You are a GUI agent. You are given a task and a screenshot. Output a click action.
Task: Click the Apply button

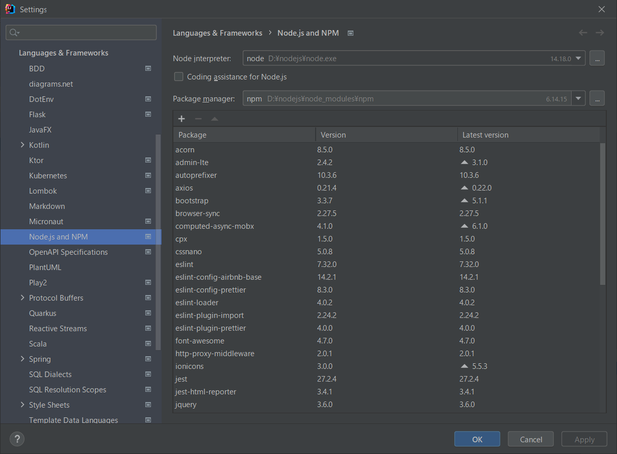(x=584, y=439)
